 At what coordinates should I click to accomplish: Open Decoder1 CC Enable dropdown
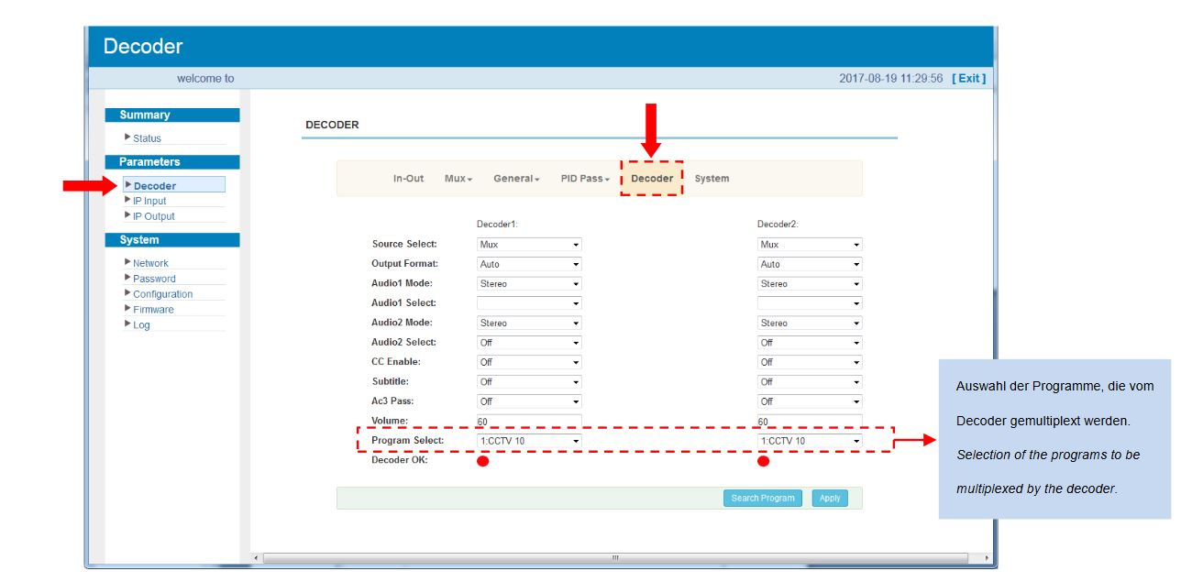pyautogui.click(x=529, y=362)
